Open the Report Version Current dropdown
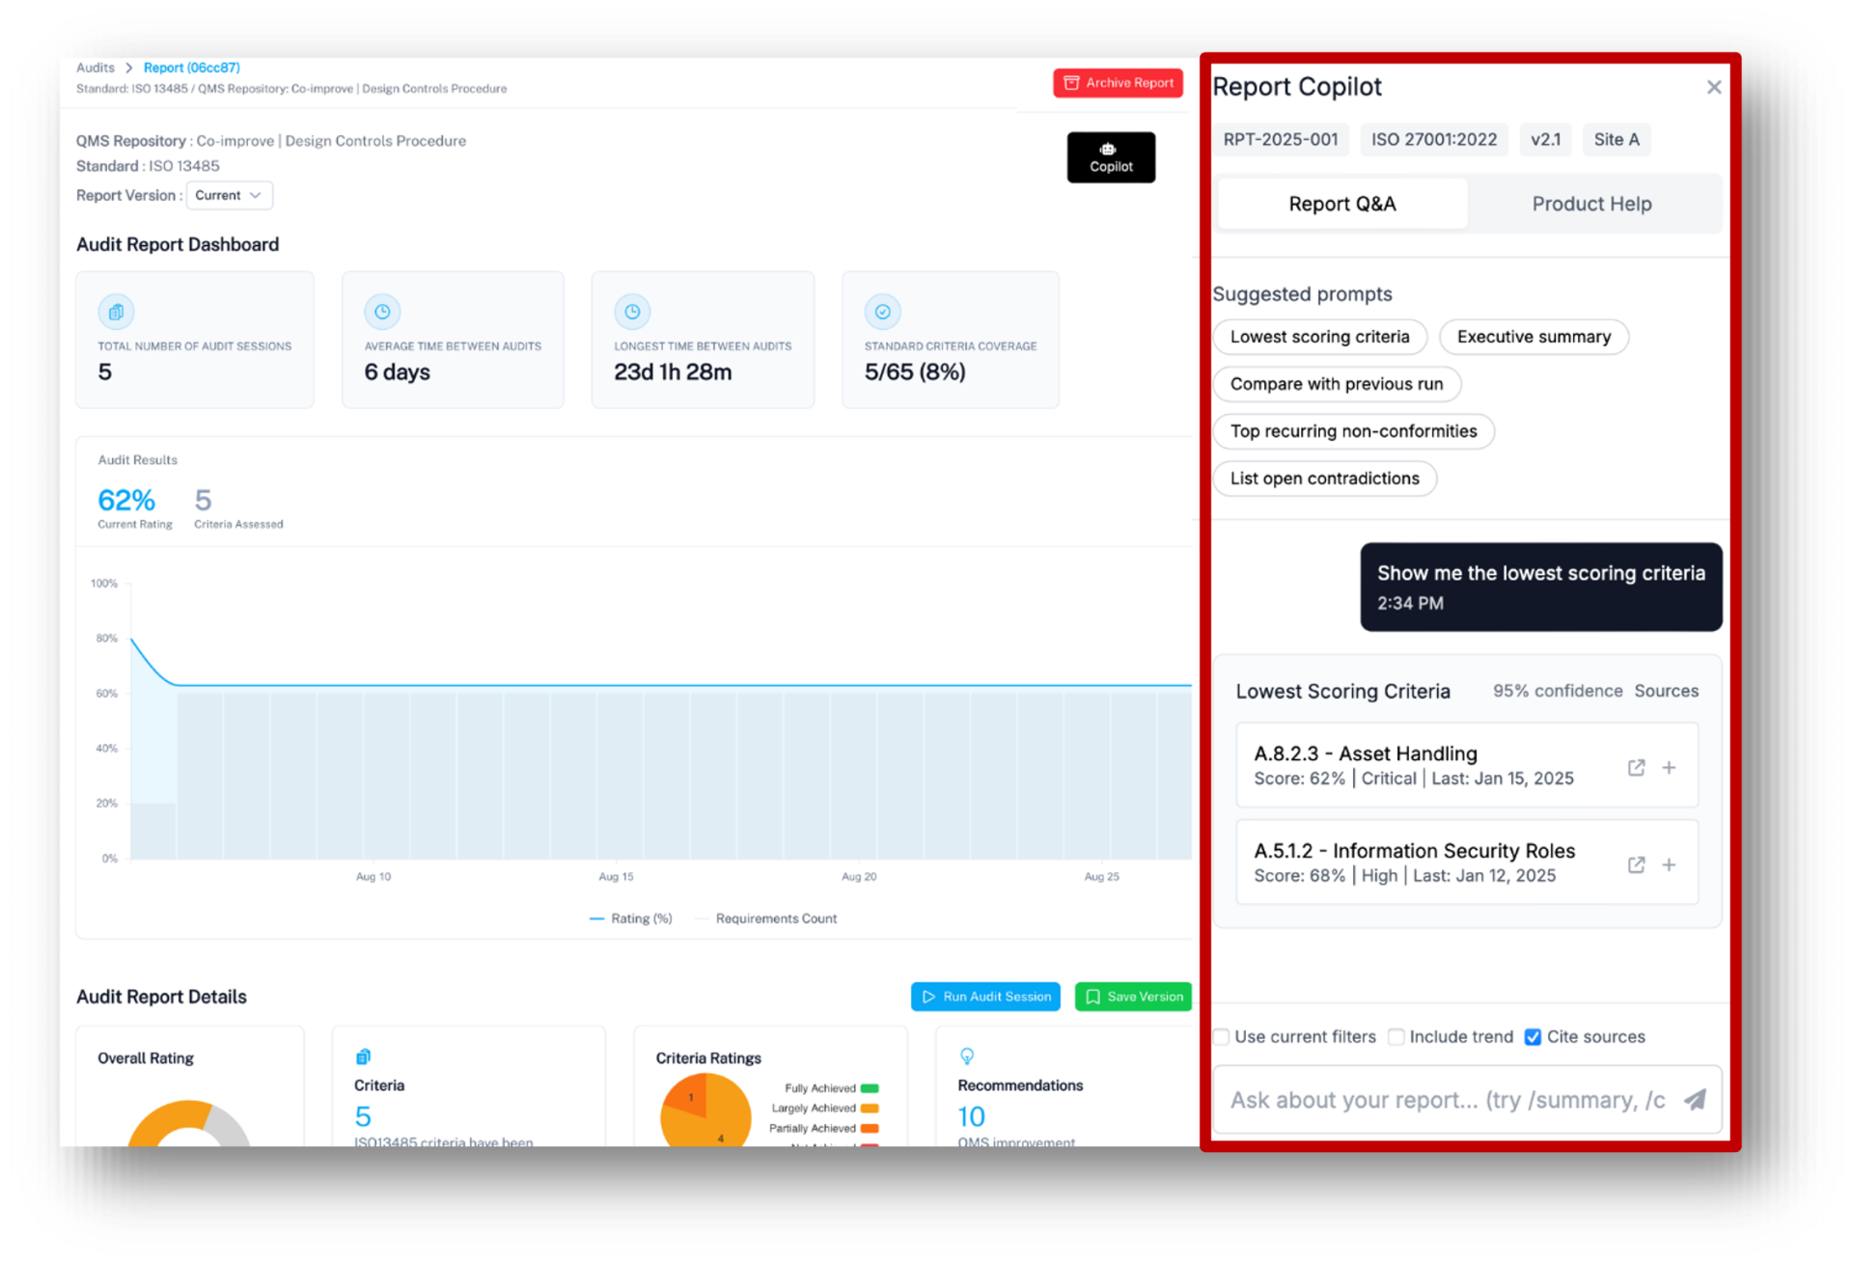Image resolution: width=1853 pixels, height=1263 pixels. [x=229, y=195]
